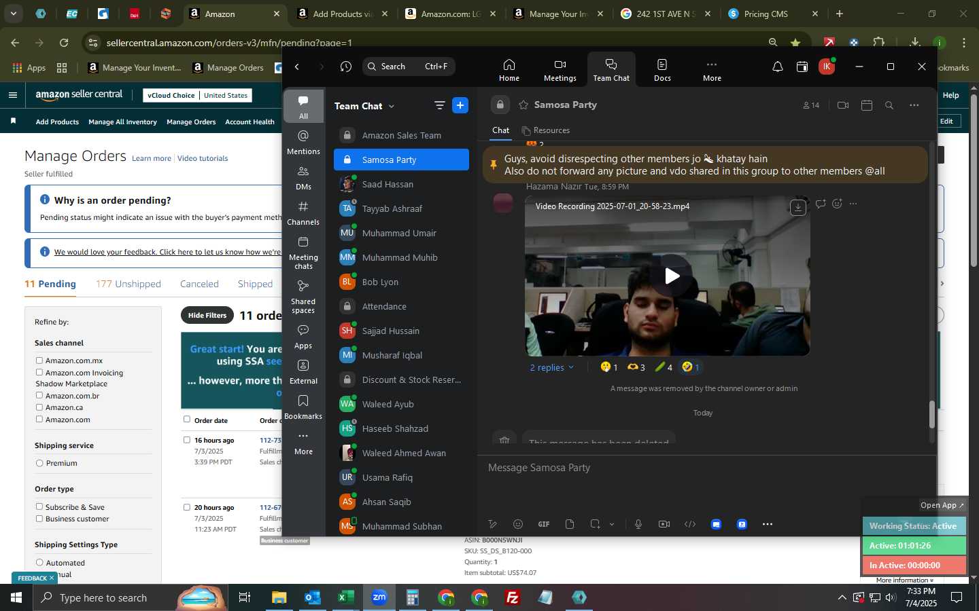Switch to Resources tab
Image resolution: width=979 pixels, height=611 pixels.
545,130
